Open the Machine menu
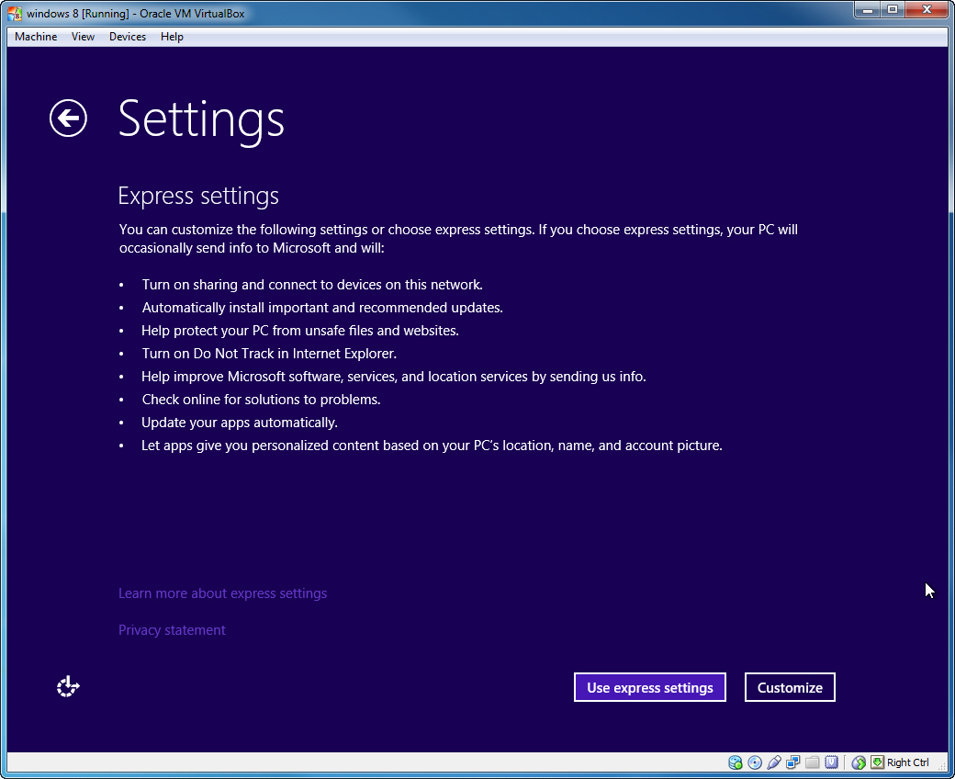The width and height of the screenshot is (955, 779). (35, 37)
